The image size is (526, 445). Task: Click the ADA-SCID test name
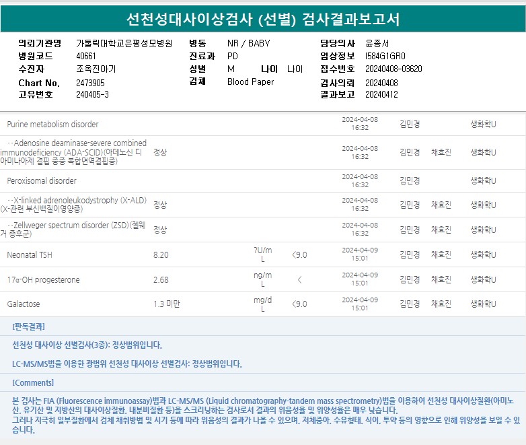[73, 152]
